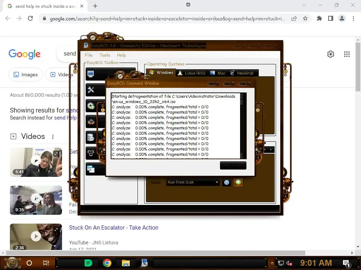Viewport: 361px width, 270px height.
Task: Open Chrome tab search chevron
Action: 304,5
